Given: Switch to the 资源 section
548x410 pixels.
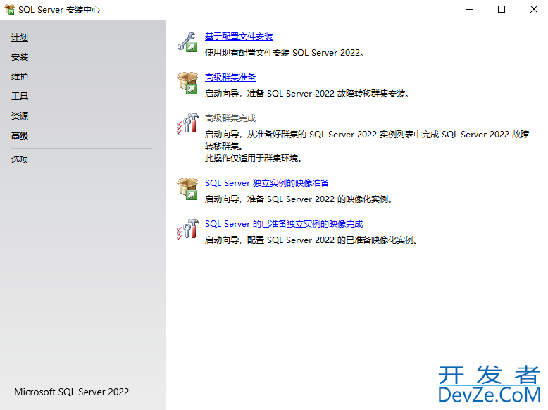Looking at the screenshot, I should (x=20, y=116).
